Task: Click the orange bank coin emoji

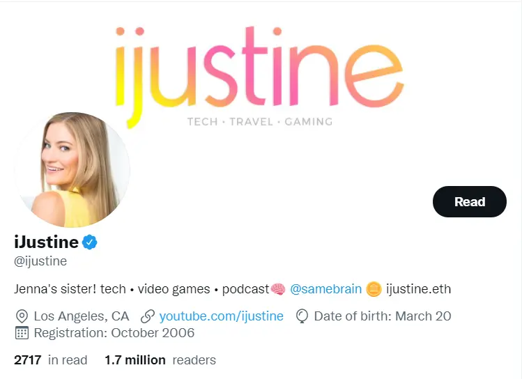Action: tap(374, 289)
